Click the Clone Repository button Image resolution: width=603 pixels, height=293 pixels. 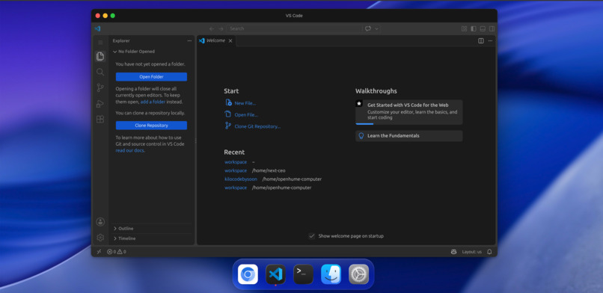coord(152,126)
